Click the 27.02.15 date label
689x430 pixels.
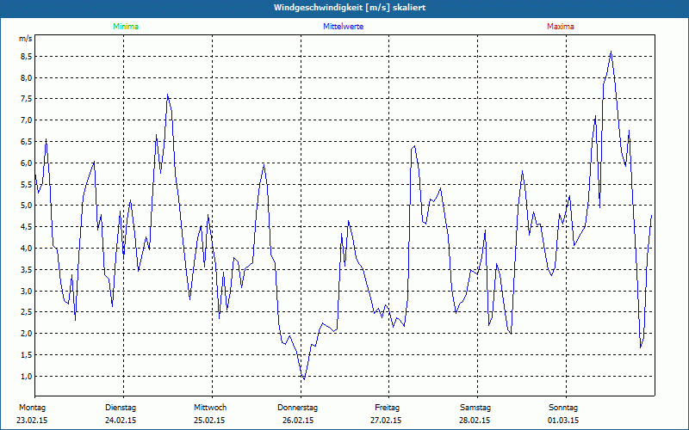(386, 421)
